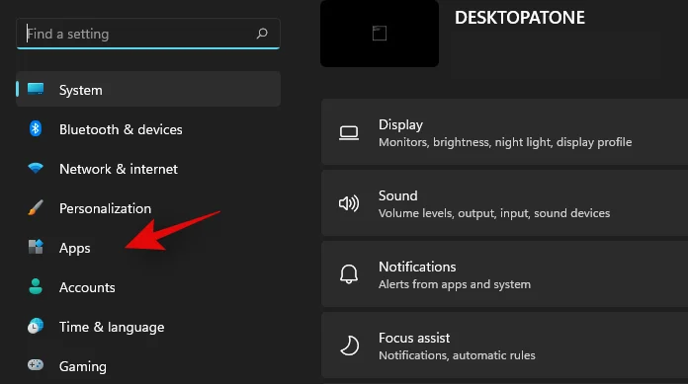Click the Apps grid icon
The width and height of the screenshot is (688, 384).
coord(36,247)
